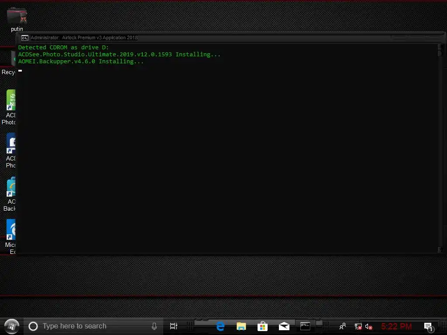Image resolution: width=447 pixels, height=335 pixels.
Task: Open the green ACDSee Photo shortcut
Action: (x=9, y=107)
